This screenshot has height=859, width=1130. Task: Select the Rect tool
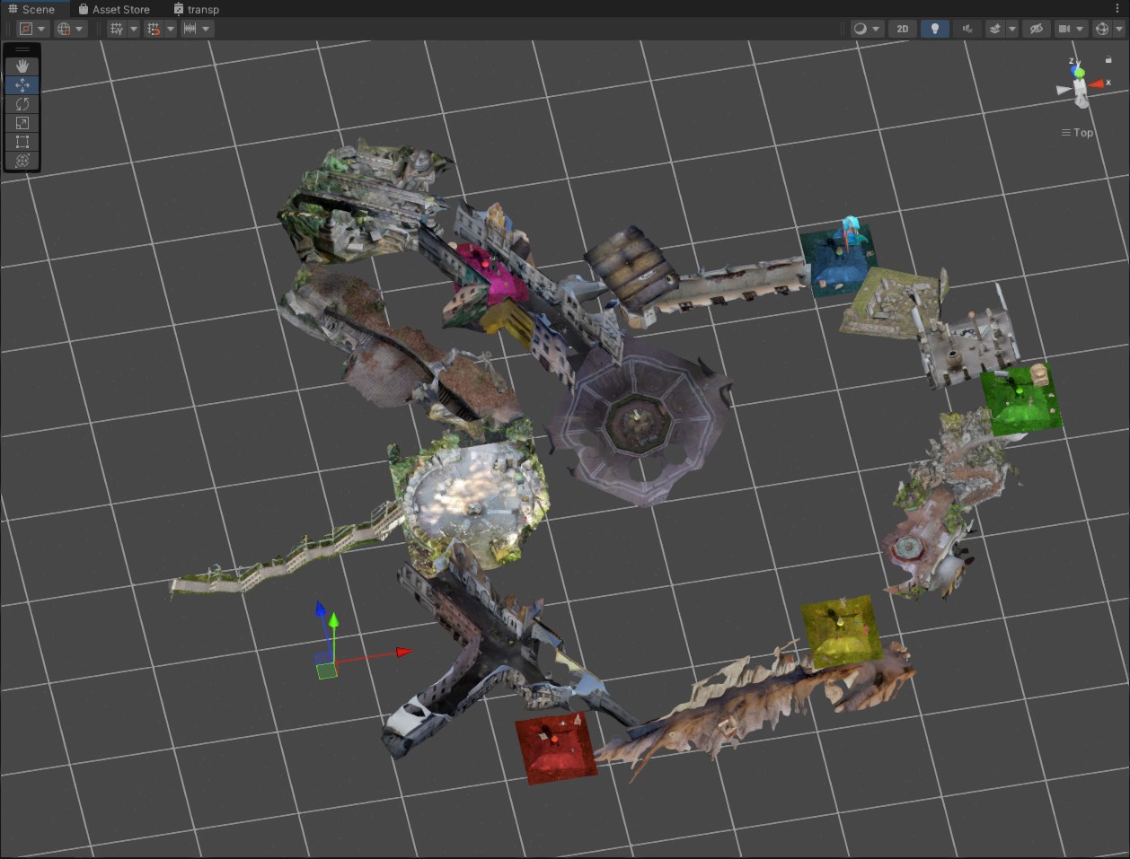[x=22, y=142]
